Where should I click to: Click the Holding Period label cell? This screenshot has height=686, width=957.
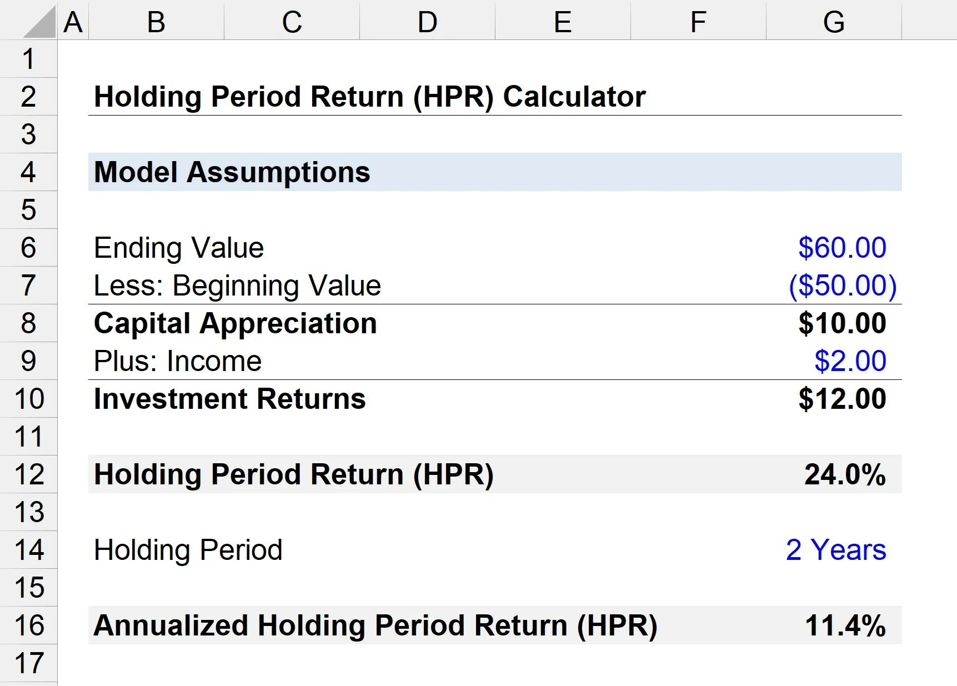[x=188, y=550]
